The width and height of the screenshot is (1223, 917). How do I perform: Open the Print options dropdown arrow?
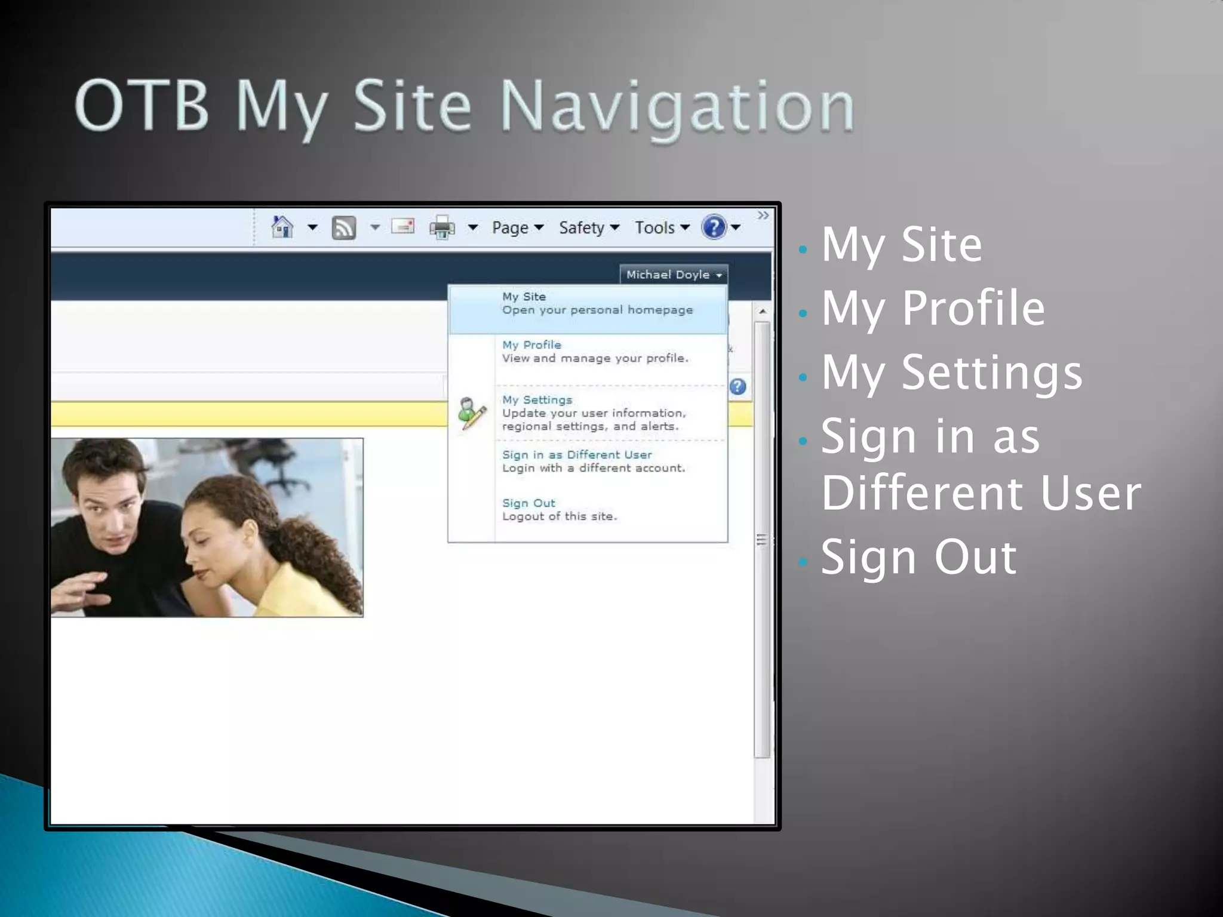[x=472, y=227]
